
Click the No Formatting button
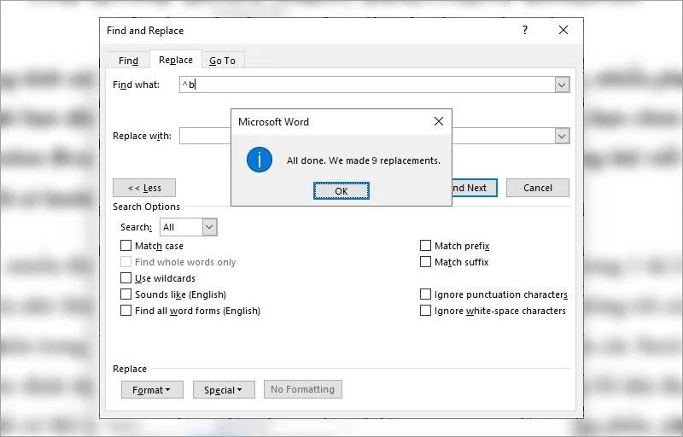click(x=303, y=389)
